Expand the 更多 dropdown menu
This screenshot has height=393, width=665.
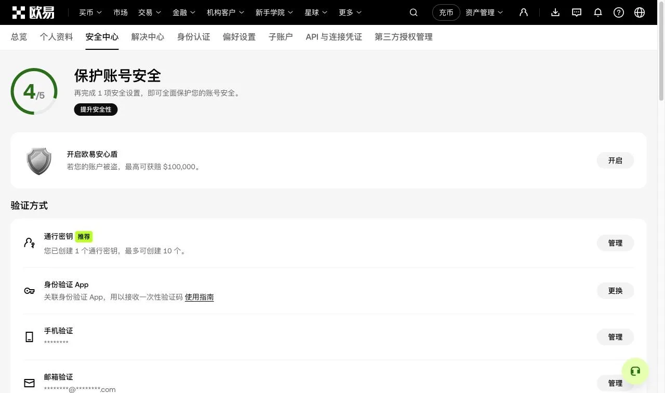pos(350,12)
